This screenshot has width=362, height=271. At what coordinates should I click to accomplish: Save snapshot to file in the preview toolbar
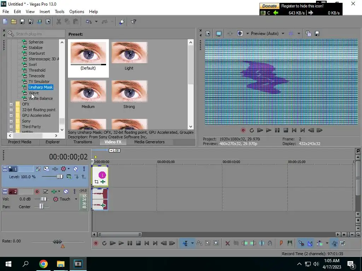pyautogui.click(x=317, y=34)
